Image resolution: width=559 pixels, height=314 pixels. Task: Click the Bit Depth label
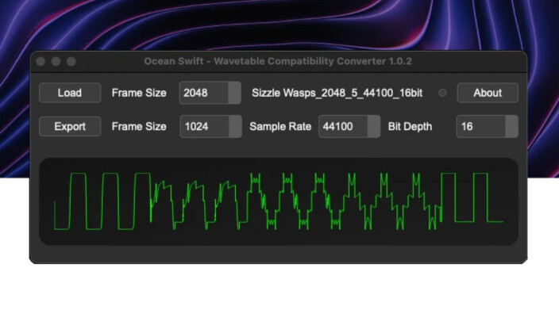[410, 126]
